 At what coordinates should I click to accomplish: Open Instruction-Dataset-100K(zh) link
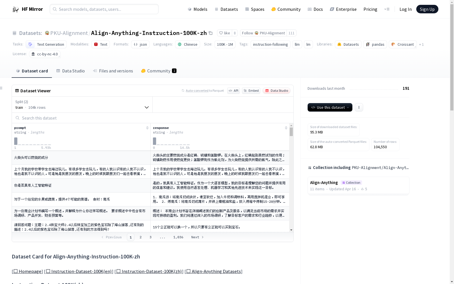point(149,271)
